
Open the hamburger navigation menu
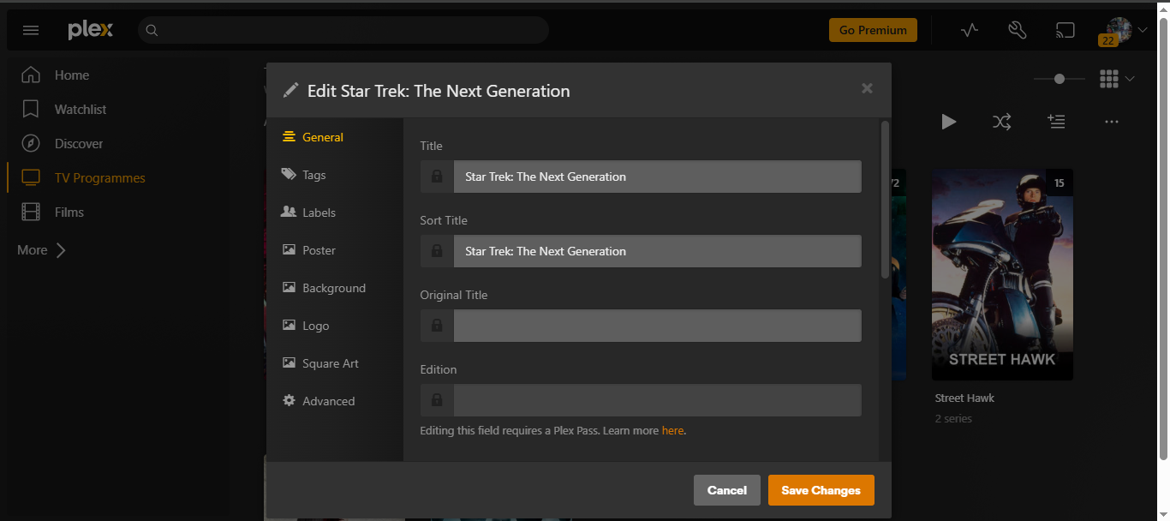click(x=31, y=30)
